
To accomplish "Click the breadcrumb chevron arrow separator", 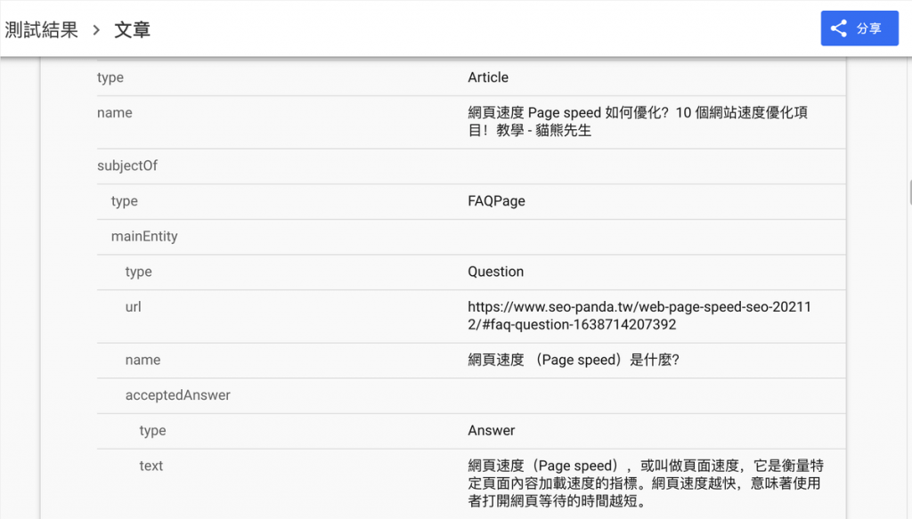I will pyautogui.click(x=96, y=29).
